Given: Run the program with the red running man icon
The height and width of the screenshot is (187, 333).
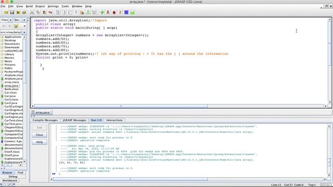Looking at the screenshot, I should pyautogui.click(x=108, y=12).
